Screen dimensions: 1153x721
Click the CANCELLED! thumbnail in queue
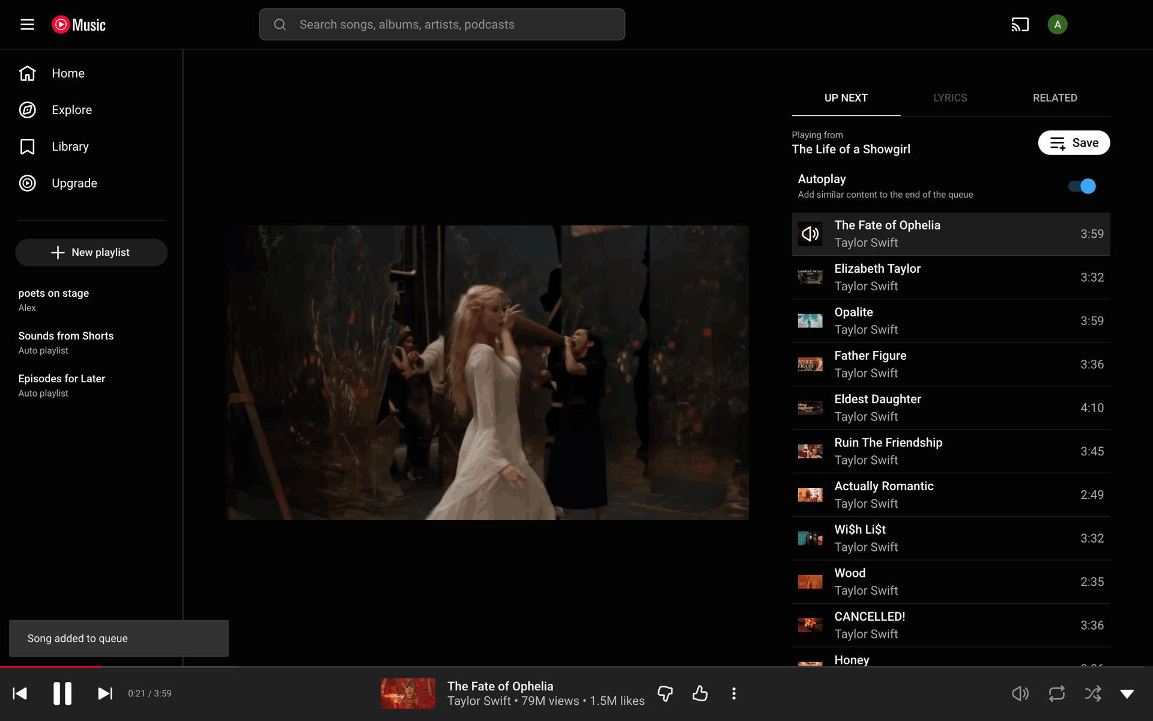click(810, 625)
